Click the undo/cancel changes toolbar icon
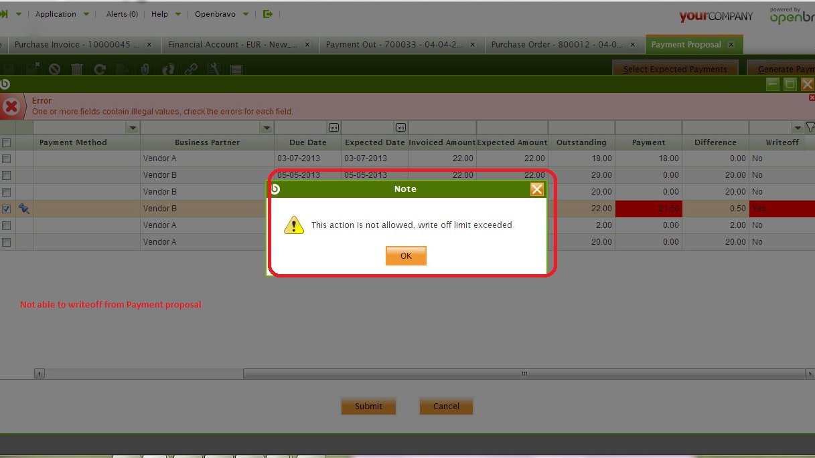This screenshot has height=458, width=815. pos(54,69)
